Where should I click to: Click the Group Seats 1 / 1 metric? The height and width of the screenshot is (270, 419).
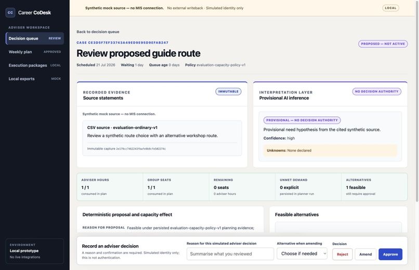176,187
